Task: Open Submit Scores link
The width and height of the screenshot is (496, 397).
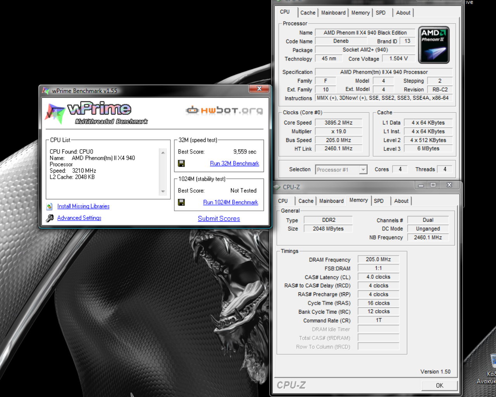Action: (219, 219)
